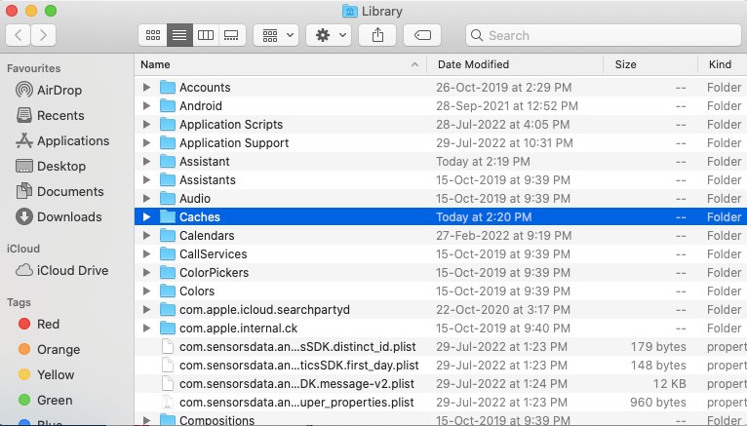Select the Caches folder icon
747x426 pixels.
[x=167, y=217]
